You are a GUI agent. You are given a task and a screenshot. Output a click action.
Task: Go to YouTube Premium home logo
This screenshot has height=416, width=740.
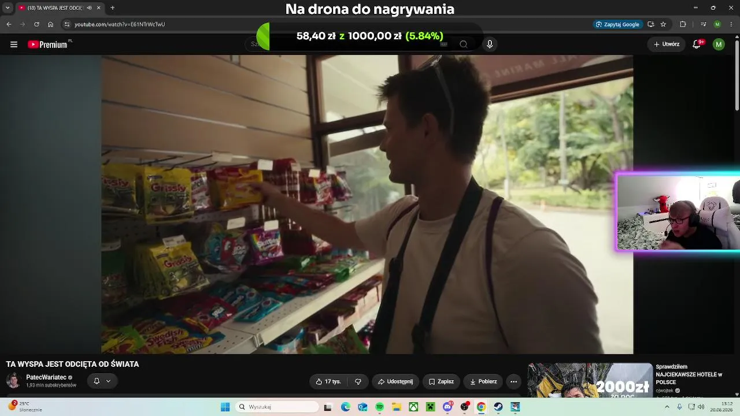(49, 44)
